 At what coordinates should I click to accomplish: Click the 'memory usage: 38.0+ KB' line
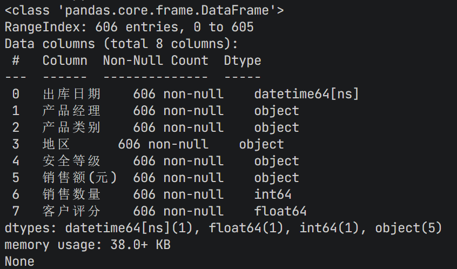tap(88, 245)
